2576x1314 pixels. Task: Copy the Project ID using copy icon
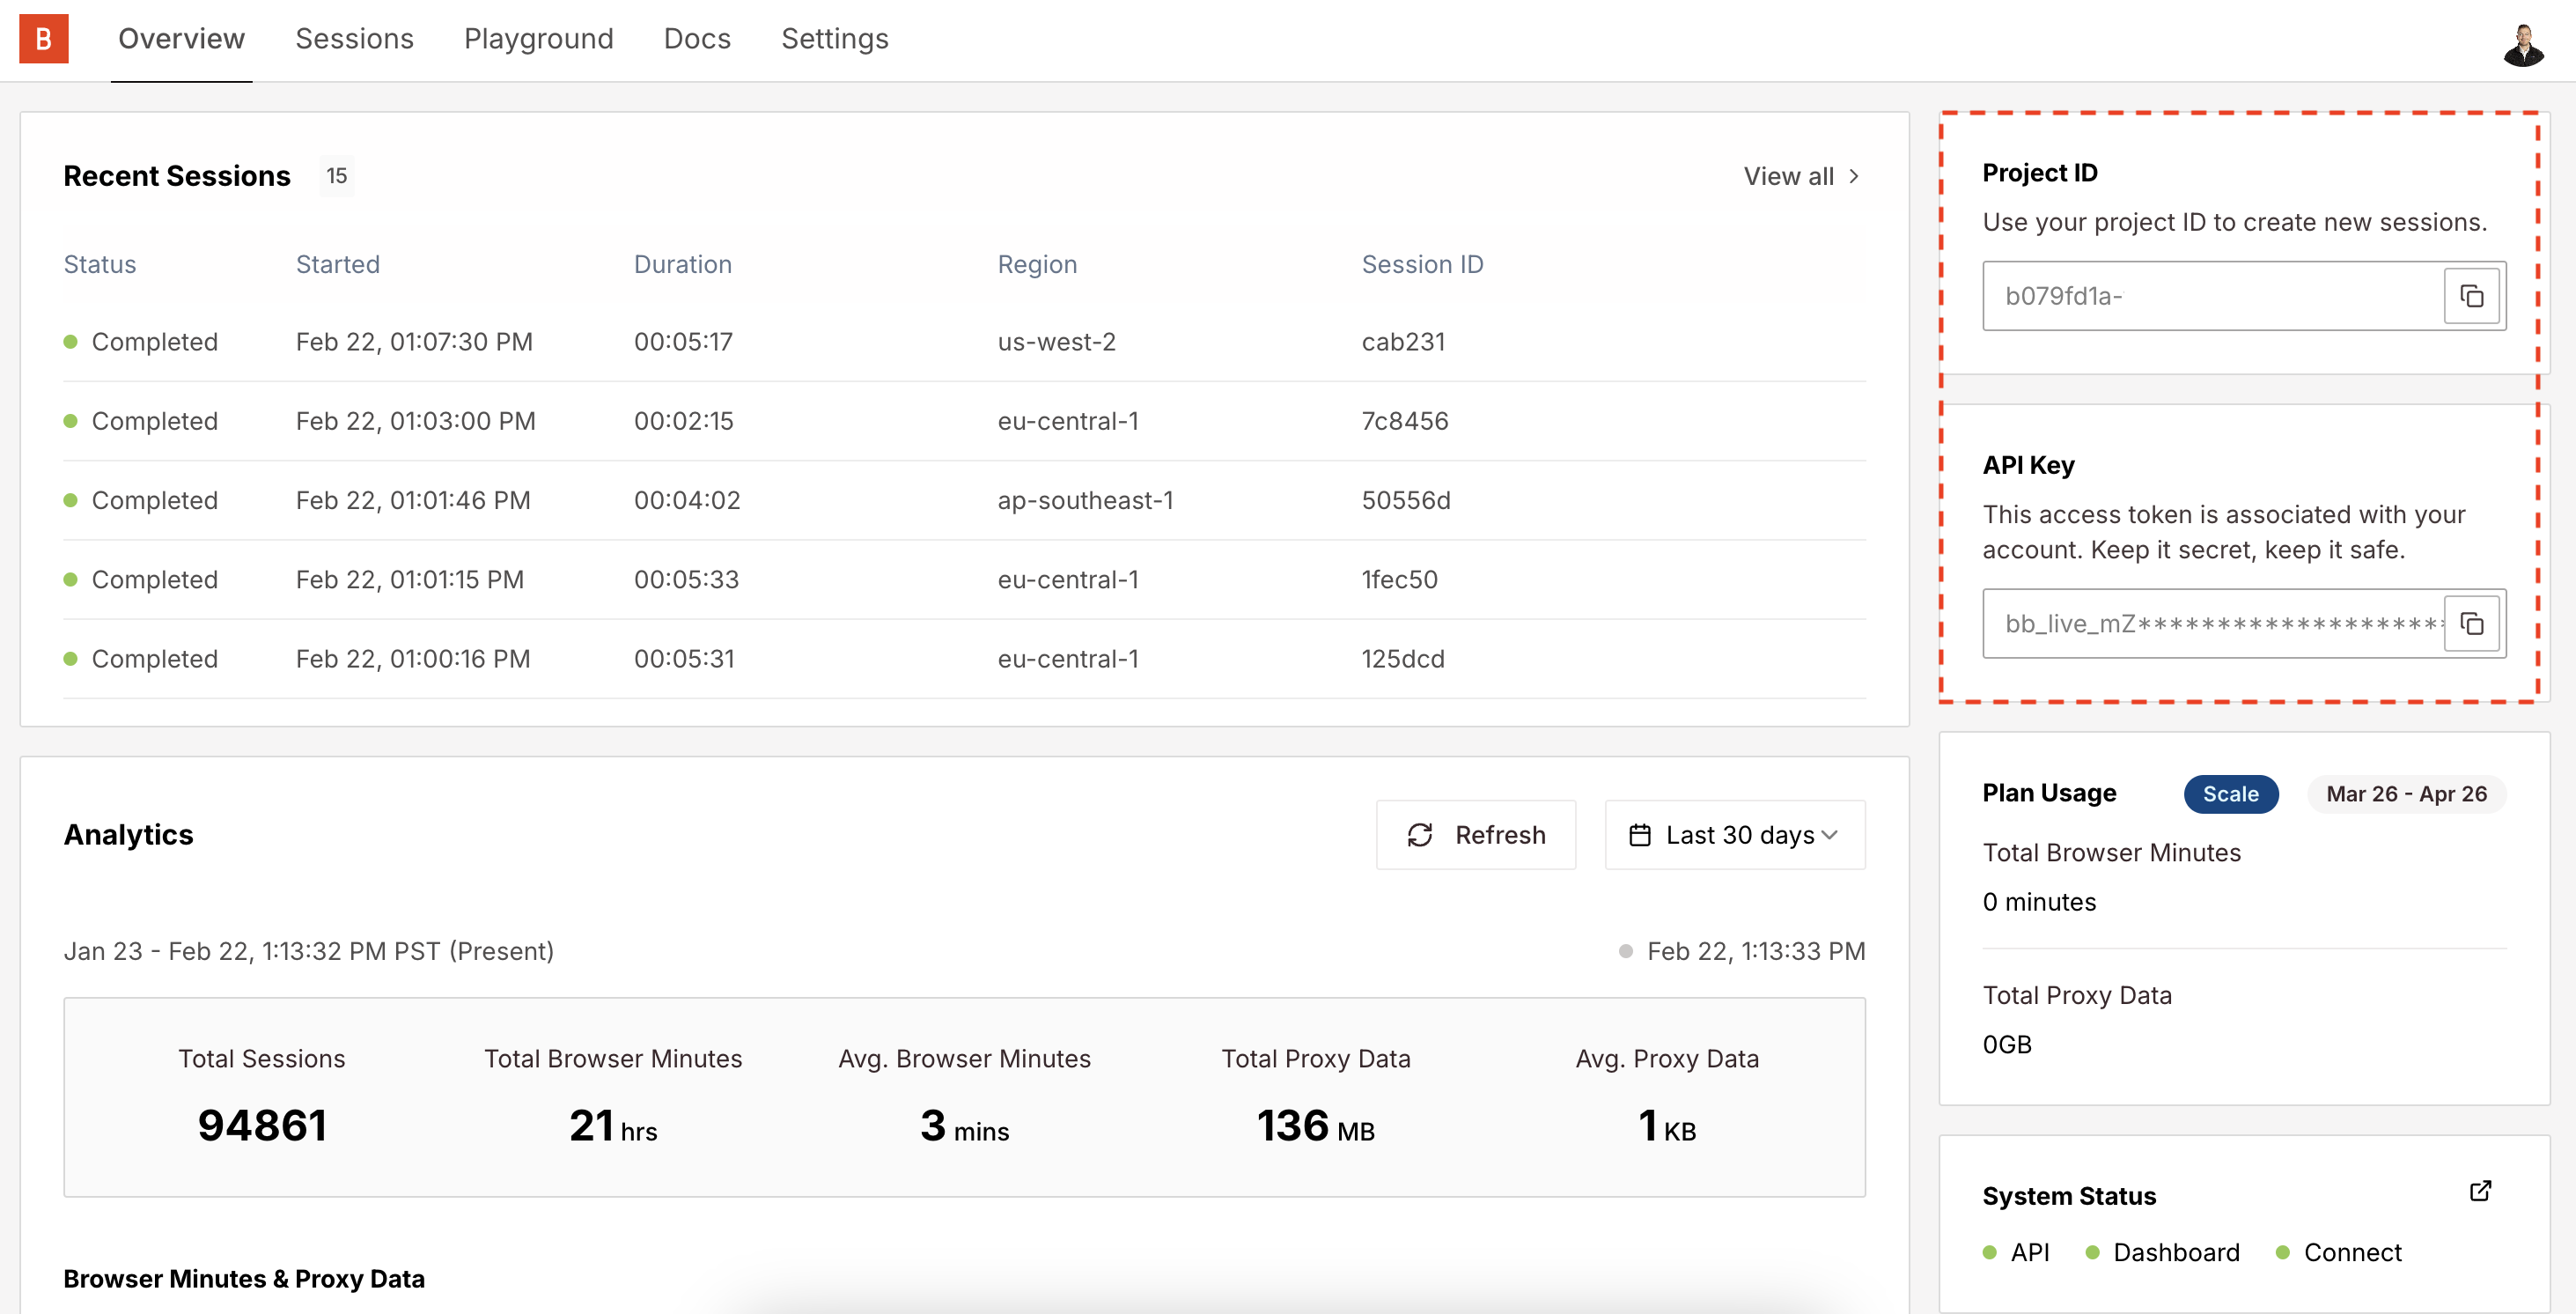click(x=2473, y=296)
